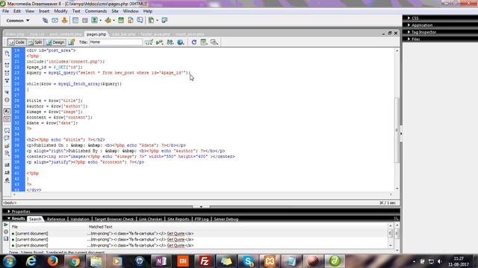
Task: Switch to Code view
Action: [x=16, y=42]
